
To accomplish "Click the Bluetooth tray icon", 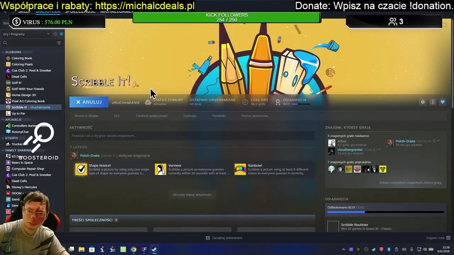I will 389,249.
